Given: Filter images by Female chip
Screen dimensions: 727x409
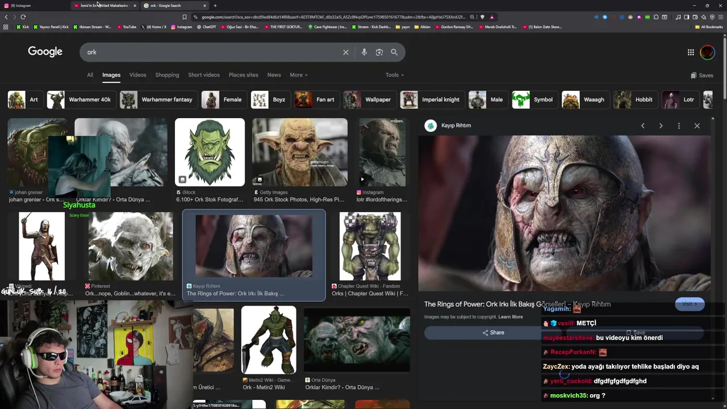Looking at the screenshot, I should [224, 99].
